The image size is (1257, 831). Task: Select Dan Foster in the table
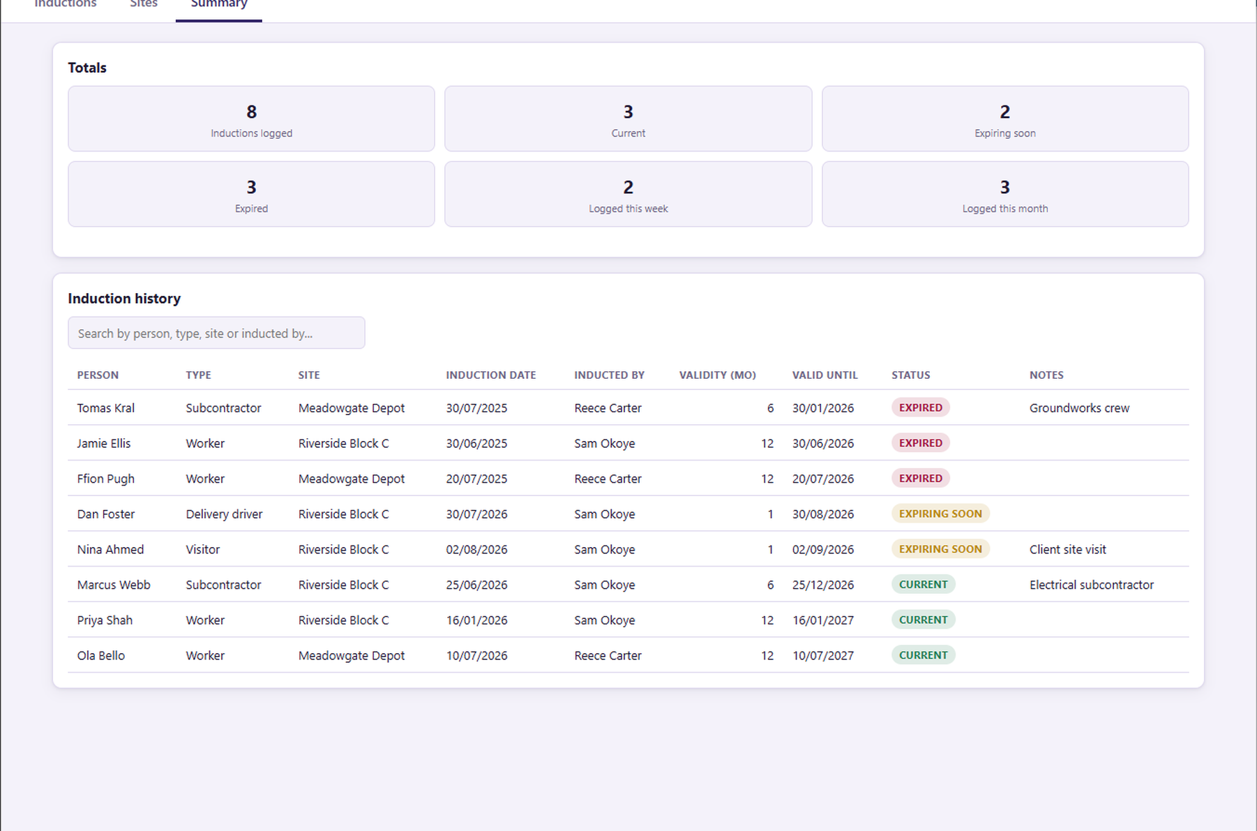[106, 514]
